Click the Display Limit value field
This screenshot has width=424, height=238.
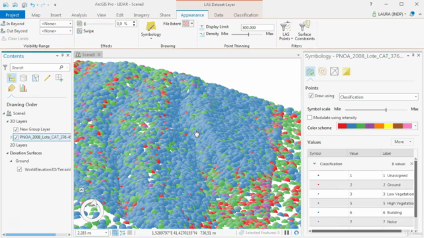pos(258,28)
